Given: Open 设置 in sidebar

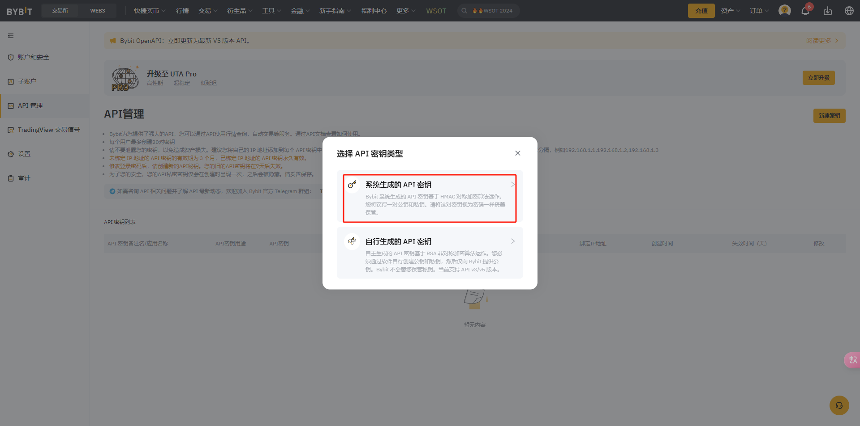Looking at the screenshot, I should click(45, 154).
